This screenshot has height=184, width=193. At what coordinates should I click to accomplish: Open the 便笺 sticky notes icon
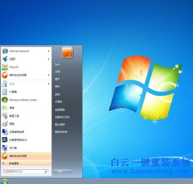5,108
